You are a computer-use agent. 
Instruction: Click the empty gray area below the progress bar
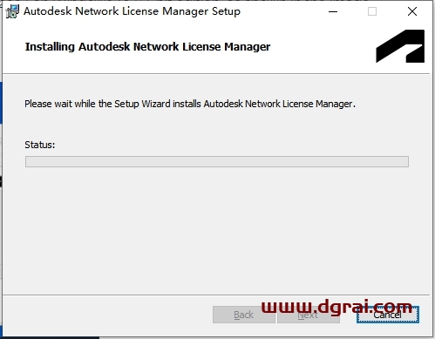[x=217, y=229]
